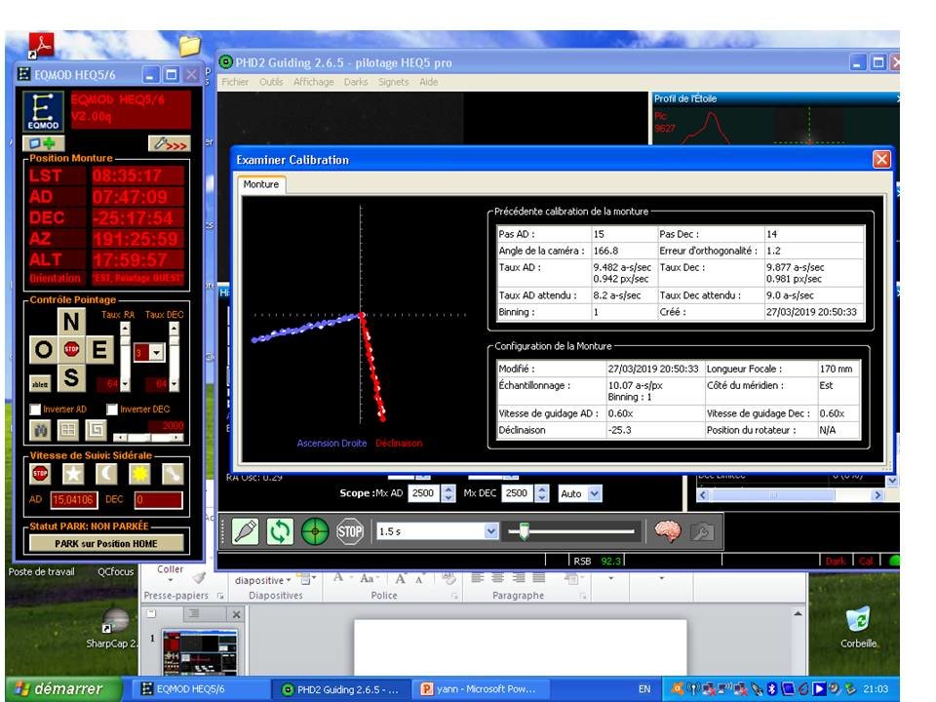This screenshot has height=702, width=936.
Task: Click the PHD2 panel horizontal scrollbar
Action: 790,495
